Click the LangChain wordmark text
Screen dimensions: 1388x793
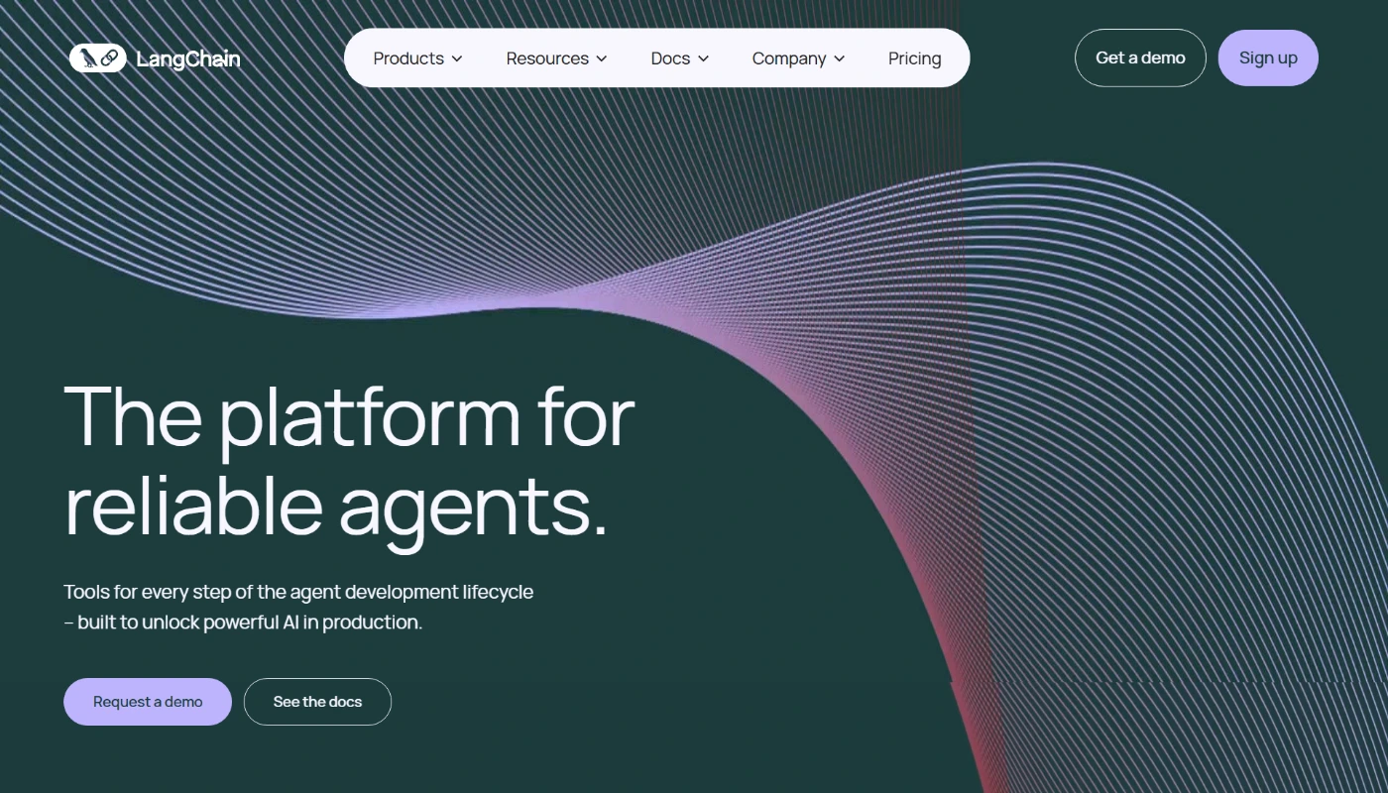point(187,59)
